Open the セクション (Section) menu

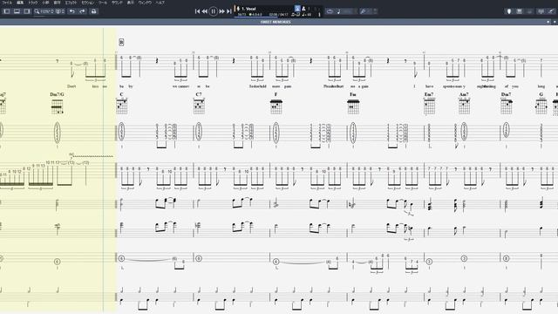click(87, 3)
